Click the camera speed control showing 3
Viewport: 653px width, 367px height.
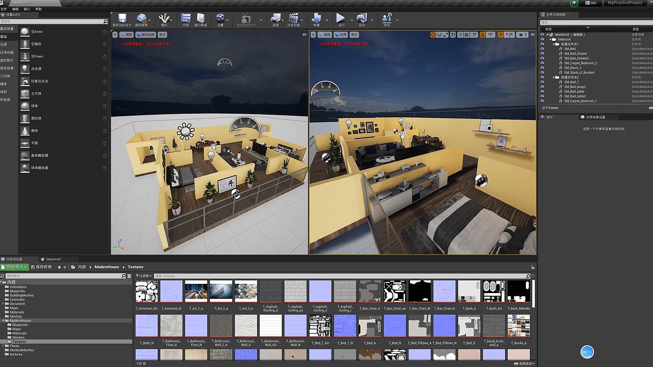tap(522, 35)
